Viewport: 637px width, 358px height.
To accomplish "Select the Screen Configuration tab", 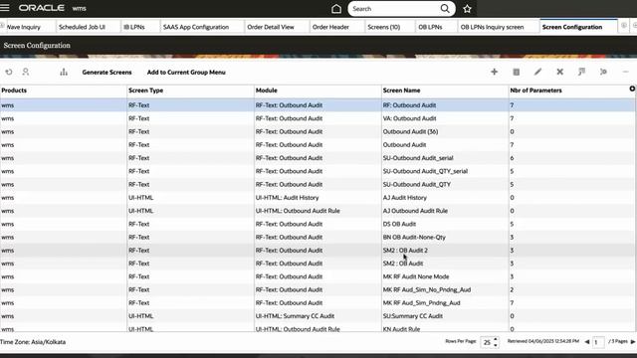I will (572, 27).
